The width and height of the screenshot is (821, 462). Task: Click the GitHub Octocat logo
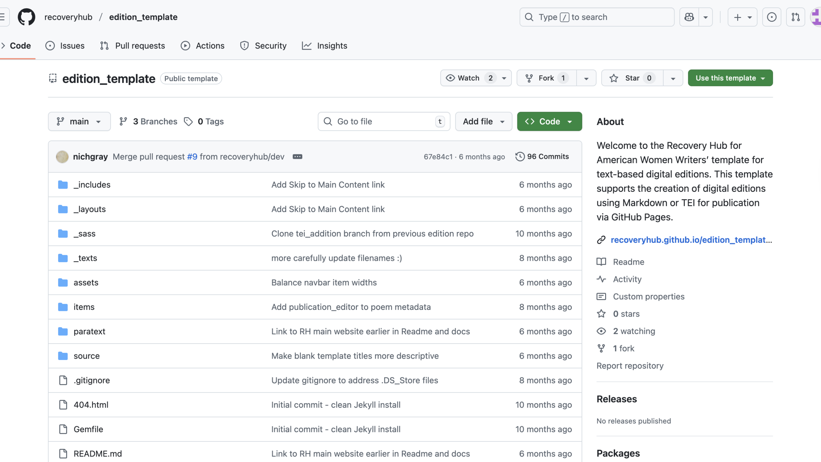click(26, 17)
